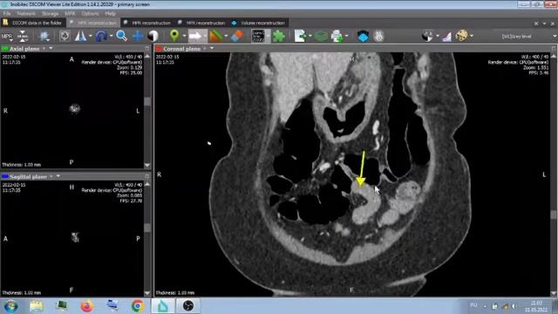This screenshot has width=558, height=314.
Task: Click the black-white sphere preset icon
Action: coord(427,36)
